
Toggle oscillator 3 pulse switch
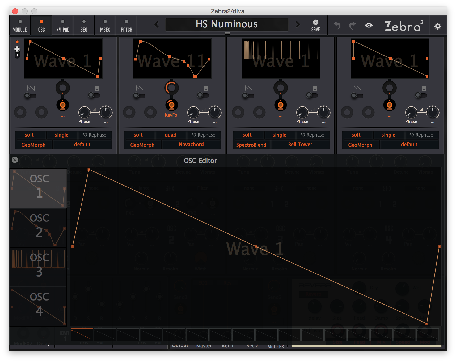click(x=312, y=95)
